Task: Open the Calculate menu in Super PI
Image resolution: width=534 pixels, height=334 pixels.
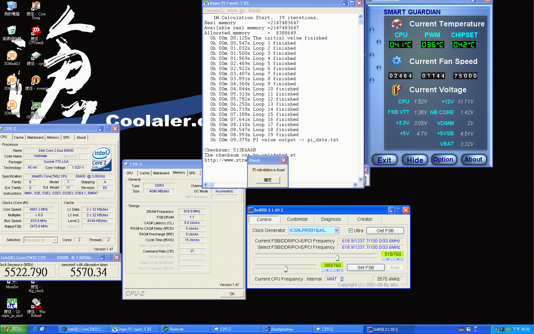Action: click(x=214, y=10)
